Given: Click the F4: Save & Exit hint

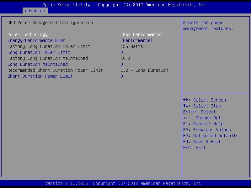Looking at the screenshot, I should [x=202, y=142].
